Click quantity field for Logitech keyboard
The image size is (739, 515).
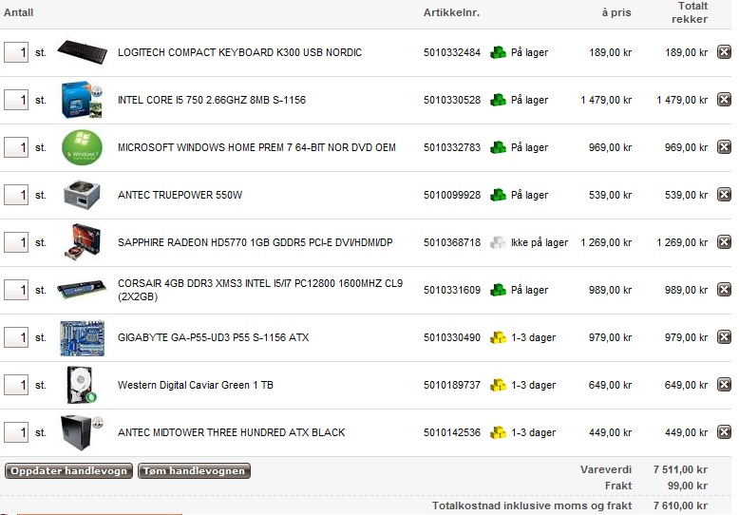[16, 52]
